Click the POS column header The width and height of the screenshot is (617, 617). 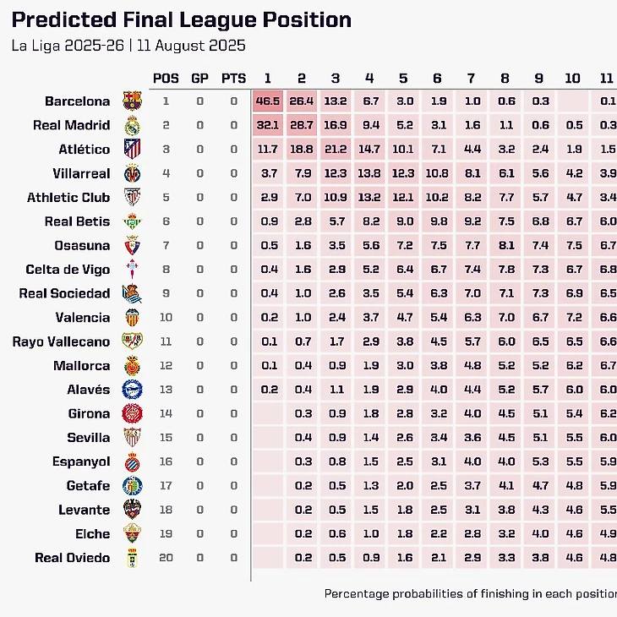[166, 79]
